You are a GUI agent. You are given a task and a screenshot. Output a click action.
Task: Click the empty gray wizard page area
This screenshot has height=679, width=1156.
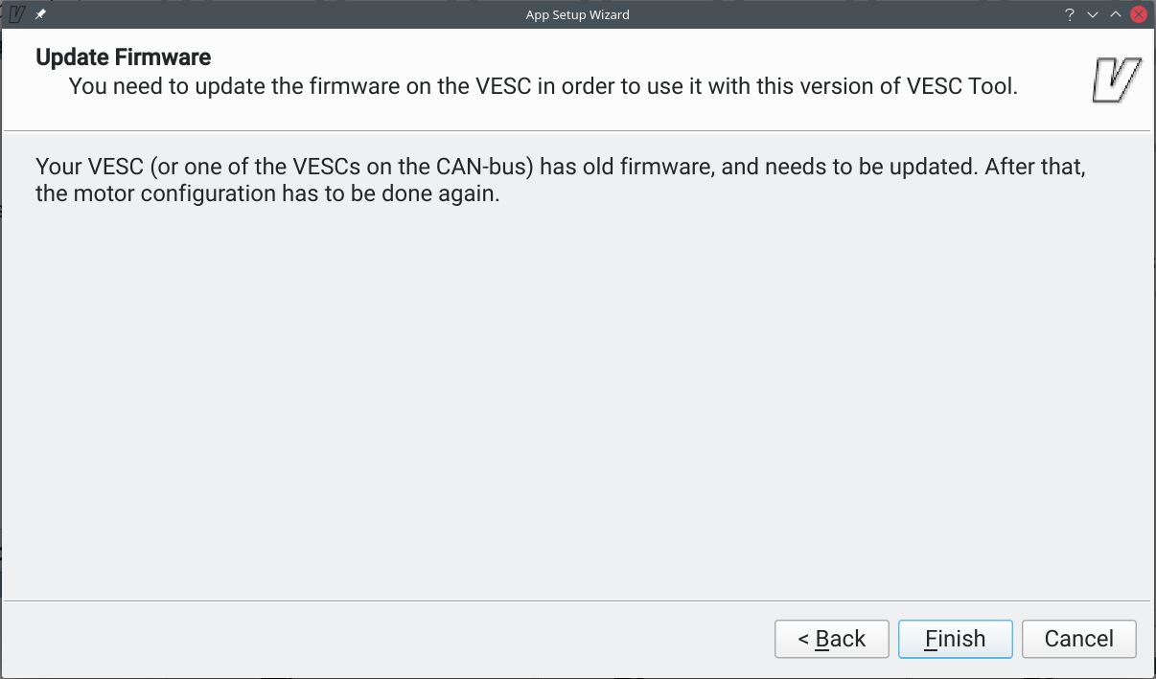pyautogui.click(x=575, y=402)
